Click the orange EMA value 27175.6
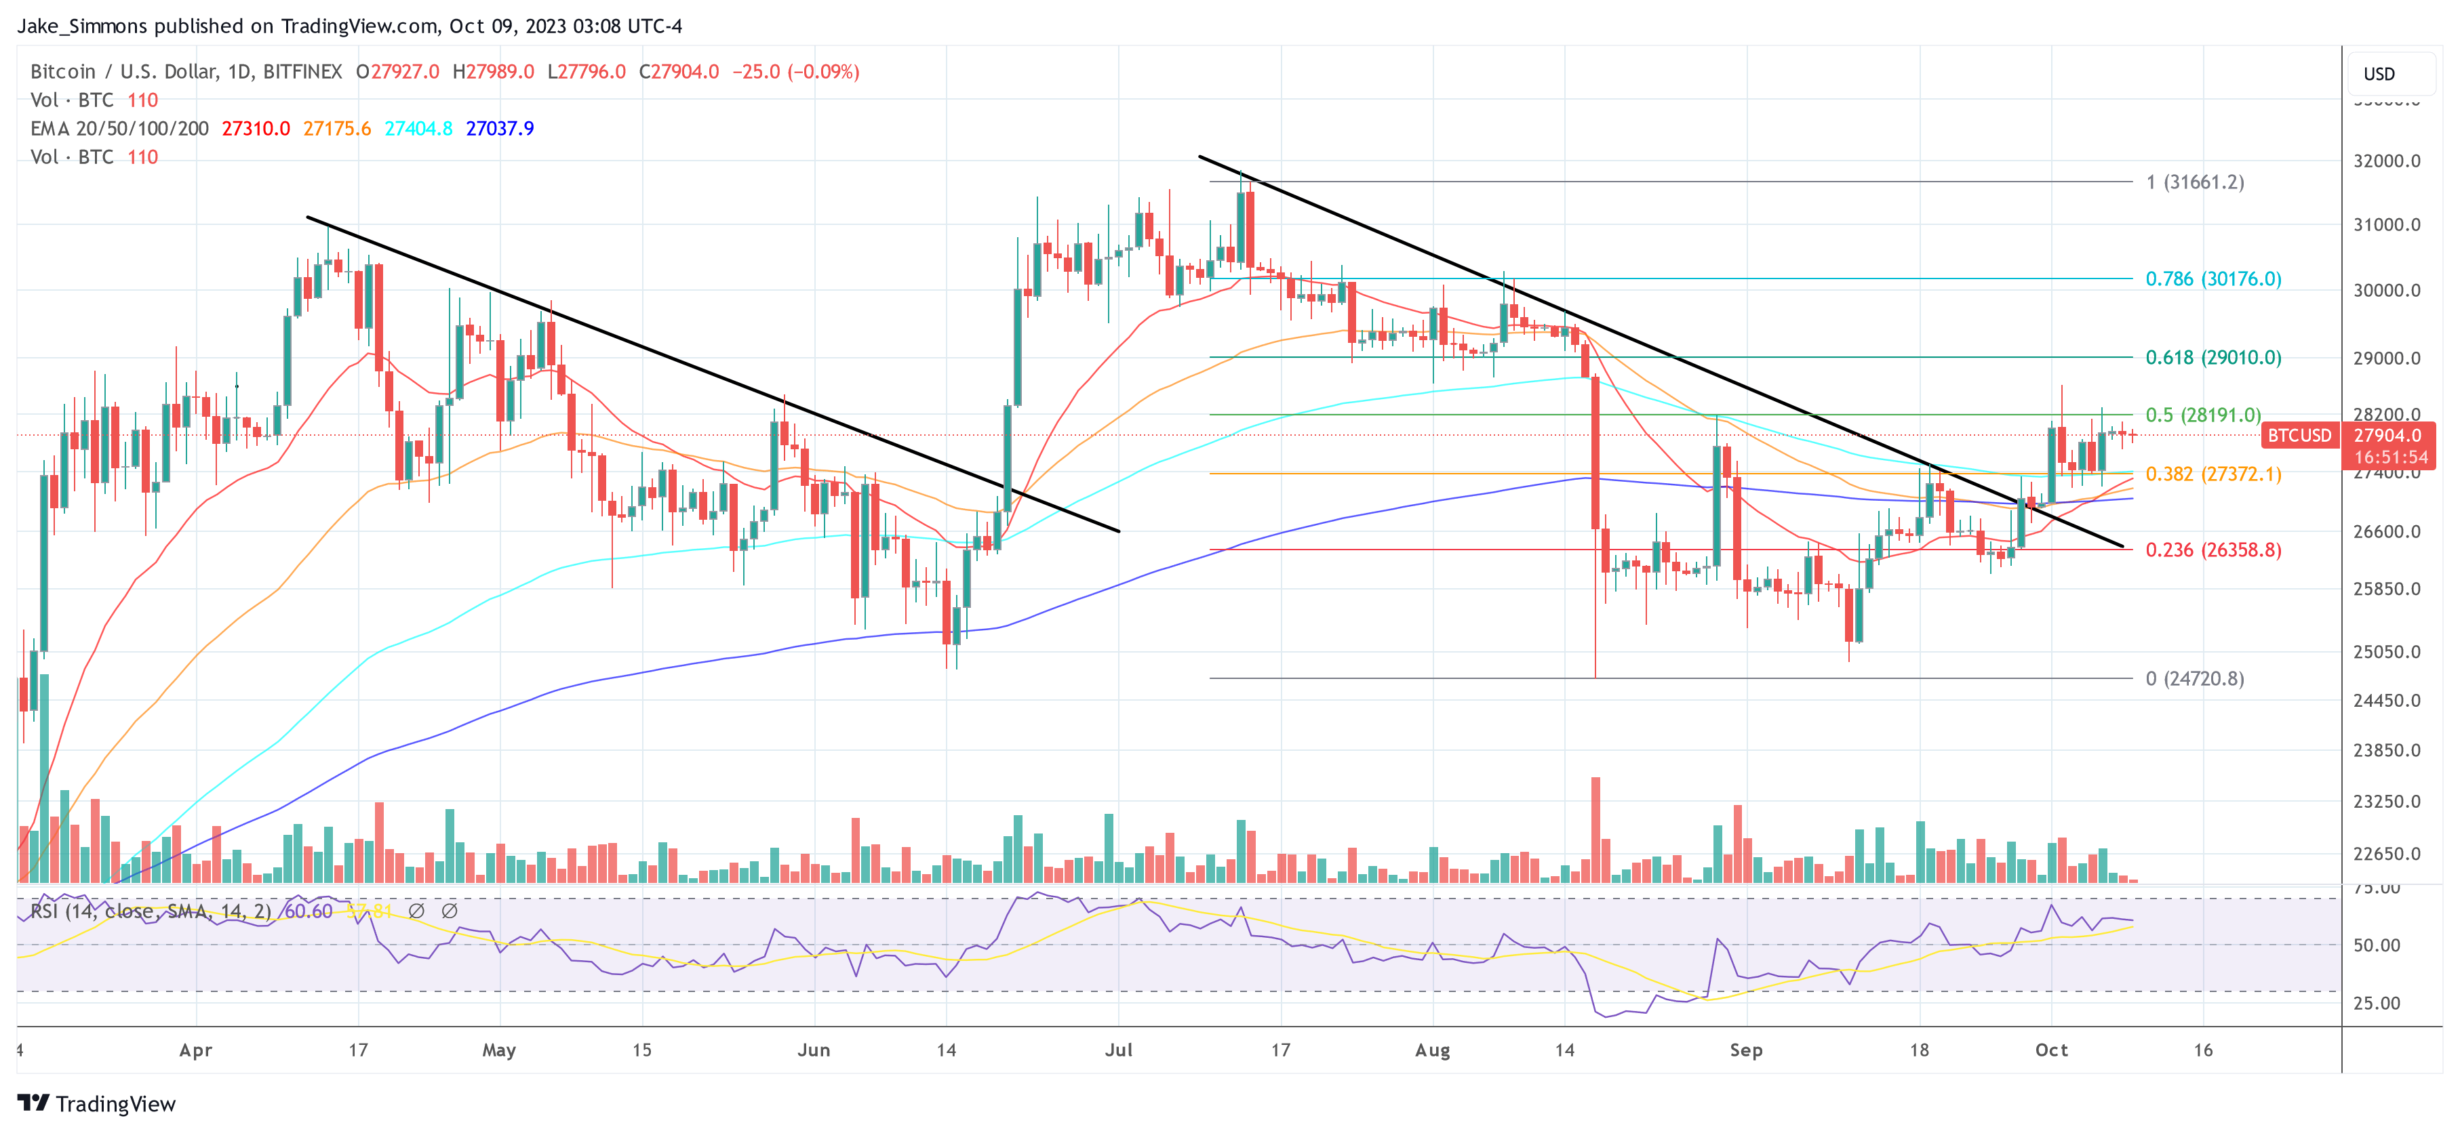Image resolution: width=2460 pixels, height=1133 pixels. pos(337,128)
